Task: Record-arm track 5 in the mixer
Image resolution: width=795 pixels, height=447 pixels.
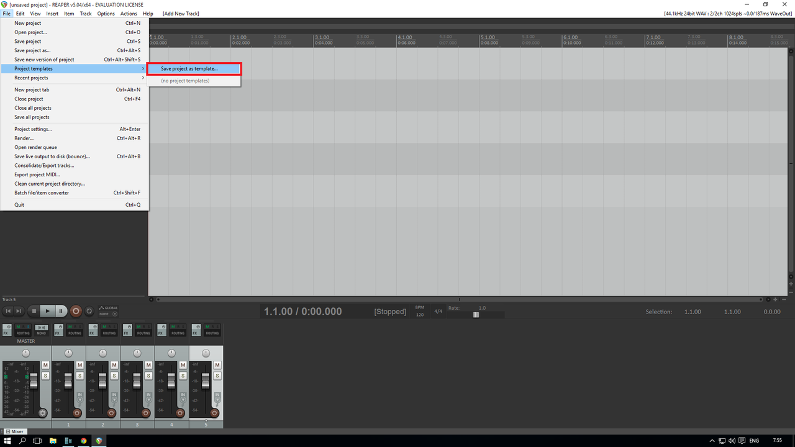Action: click(215, 413)
